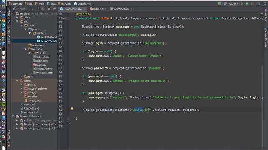Switch to the welcome.html editor tab
The image size is (268, 150).
[121, 9]
